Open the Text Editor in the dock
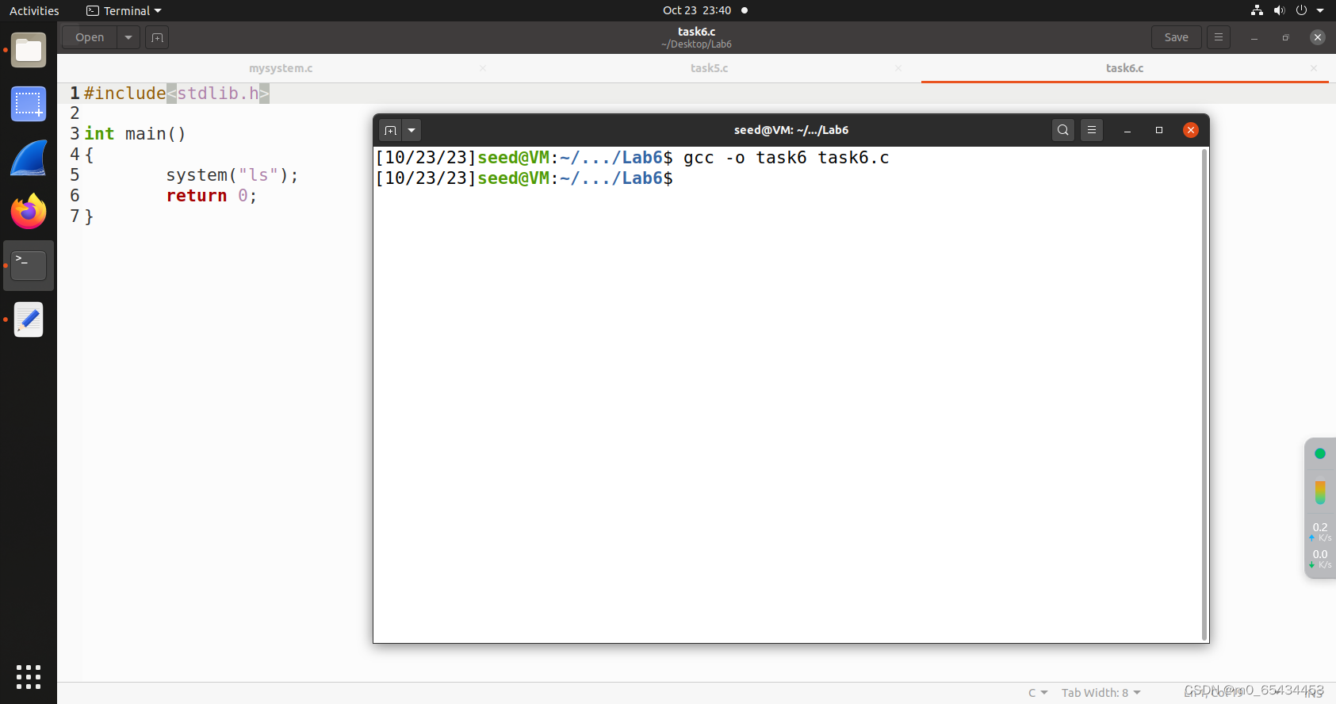 pos(29,319)
